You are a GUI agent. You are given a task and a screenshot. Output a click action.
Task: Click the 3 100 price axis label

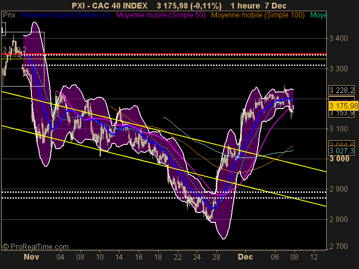[x=338, y=129]
